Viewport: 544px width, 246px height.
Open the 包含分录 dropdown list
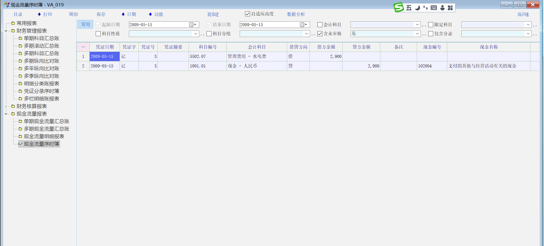(528, 34)
